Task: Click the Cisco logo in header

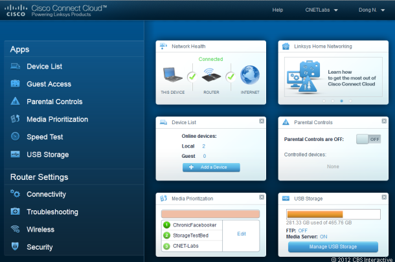Action: click(x=16, y=10)
